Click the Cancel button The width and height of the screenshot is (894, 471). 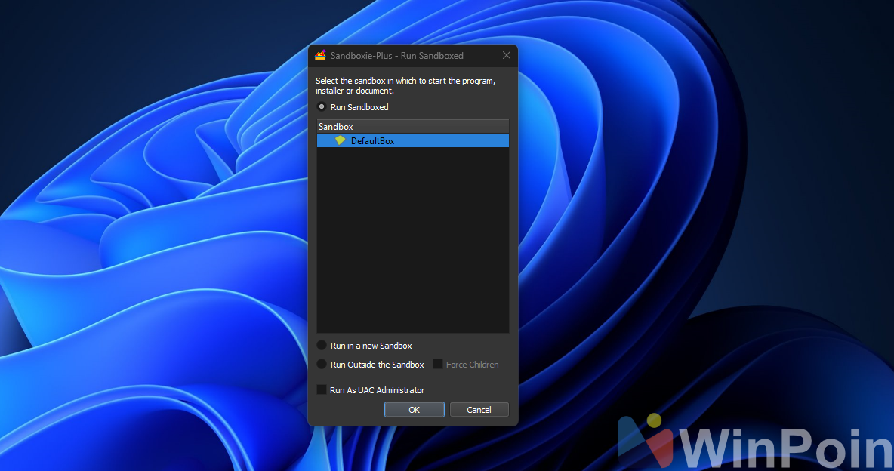(x=479, y=409)
